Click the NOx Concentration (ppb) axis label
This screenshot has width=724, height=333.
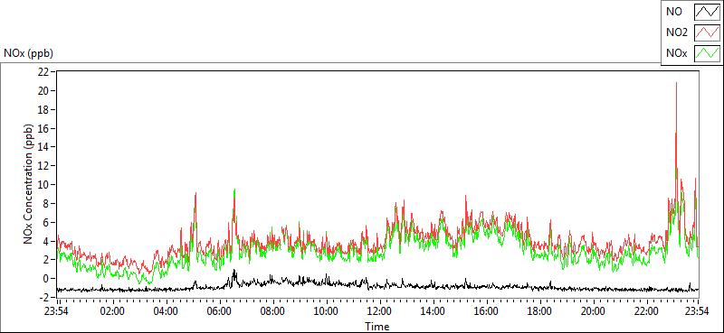29,184
